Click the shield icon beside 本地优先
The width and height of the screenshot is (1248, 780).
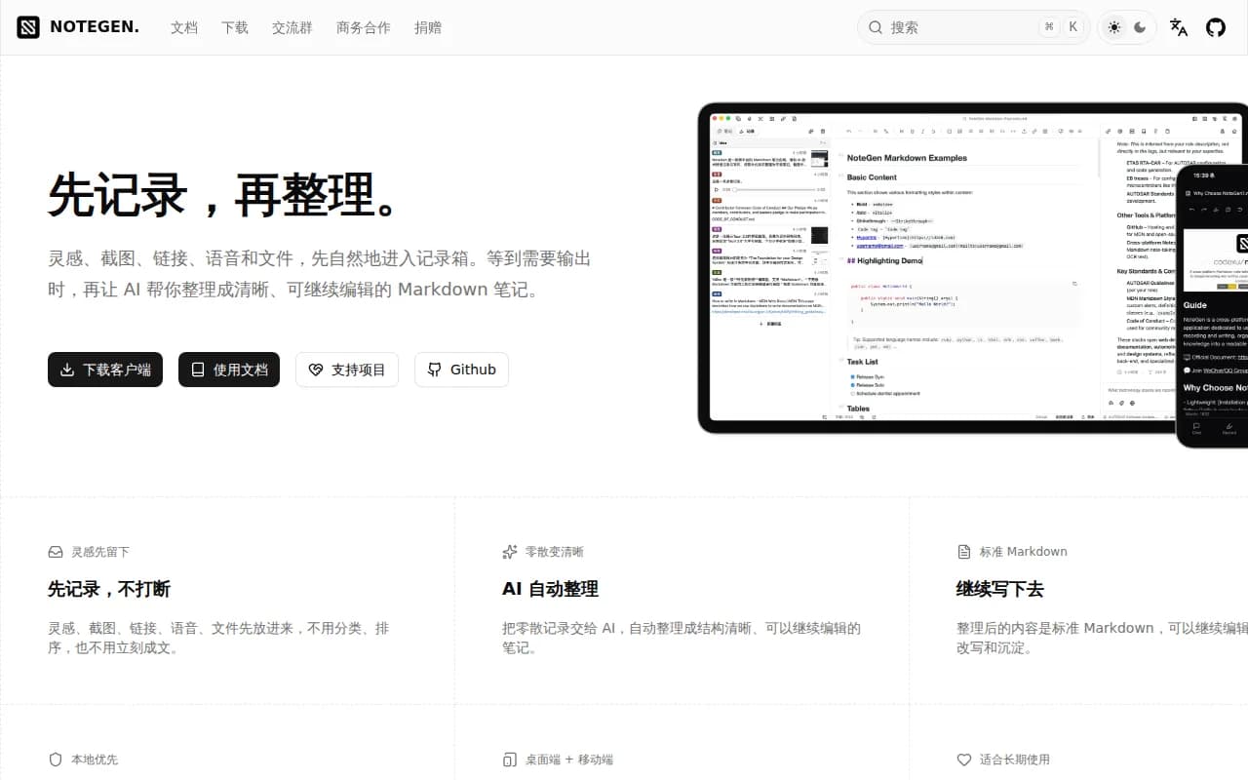56,760
